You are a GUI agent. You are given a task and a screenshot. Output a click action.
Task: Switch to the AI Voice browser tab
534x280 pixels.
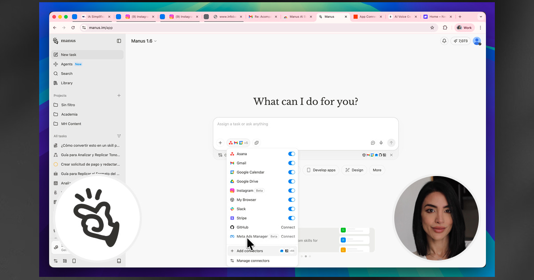pyautogui.click(x=403, y=16)
